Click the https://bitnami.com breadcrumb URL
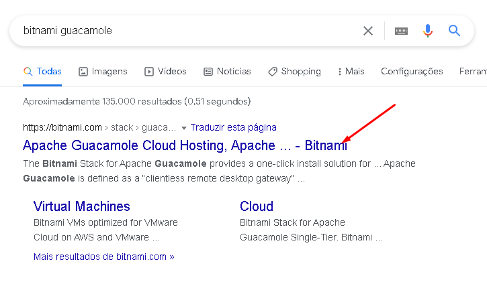The width and height of the screenshot is (487, 282). (62, 127)
